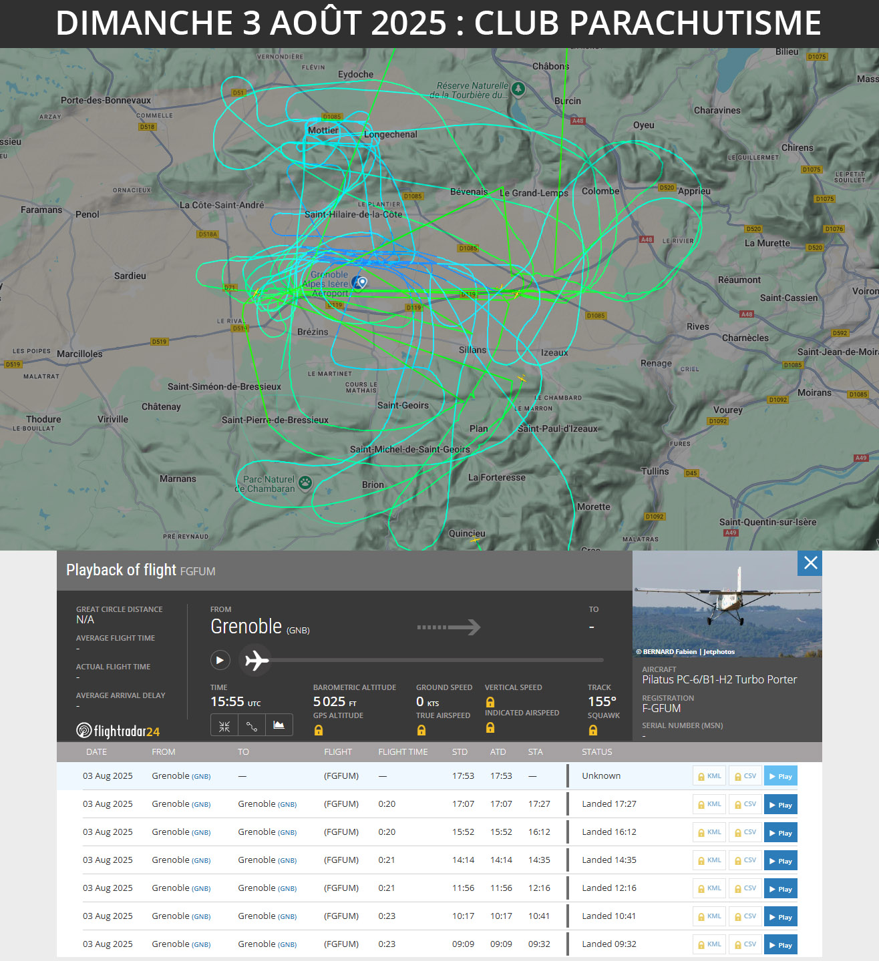Screen dimensions: 879x961
Task: Click the locked GPS altitude padlock icon
Action: pyautogui.click(x=319, y=731)
